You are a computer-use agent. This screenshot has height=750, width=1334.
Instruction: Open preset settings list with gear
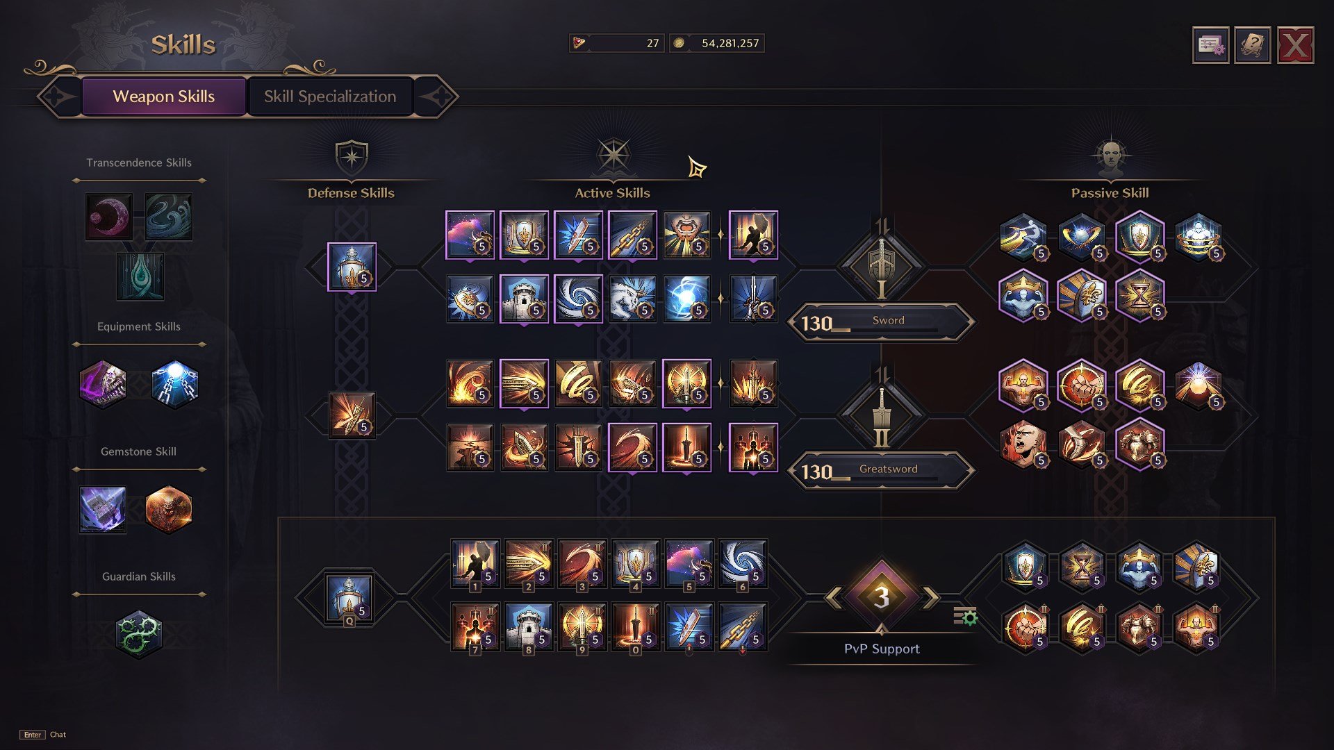[x=965, y=616]
